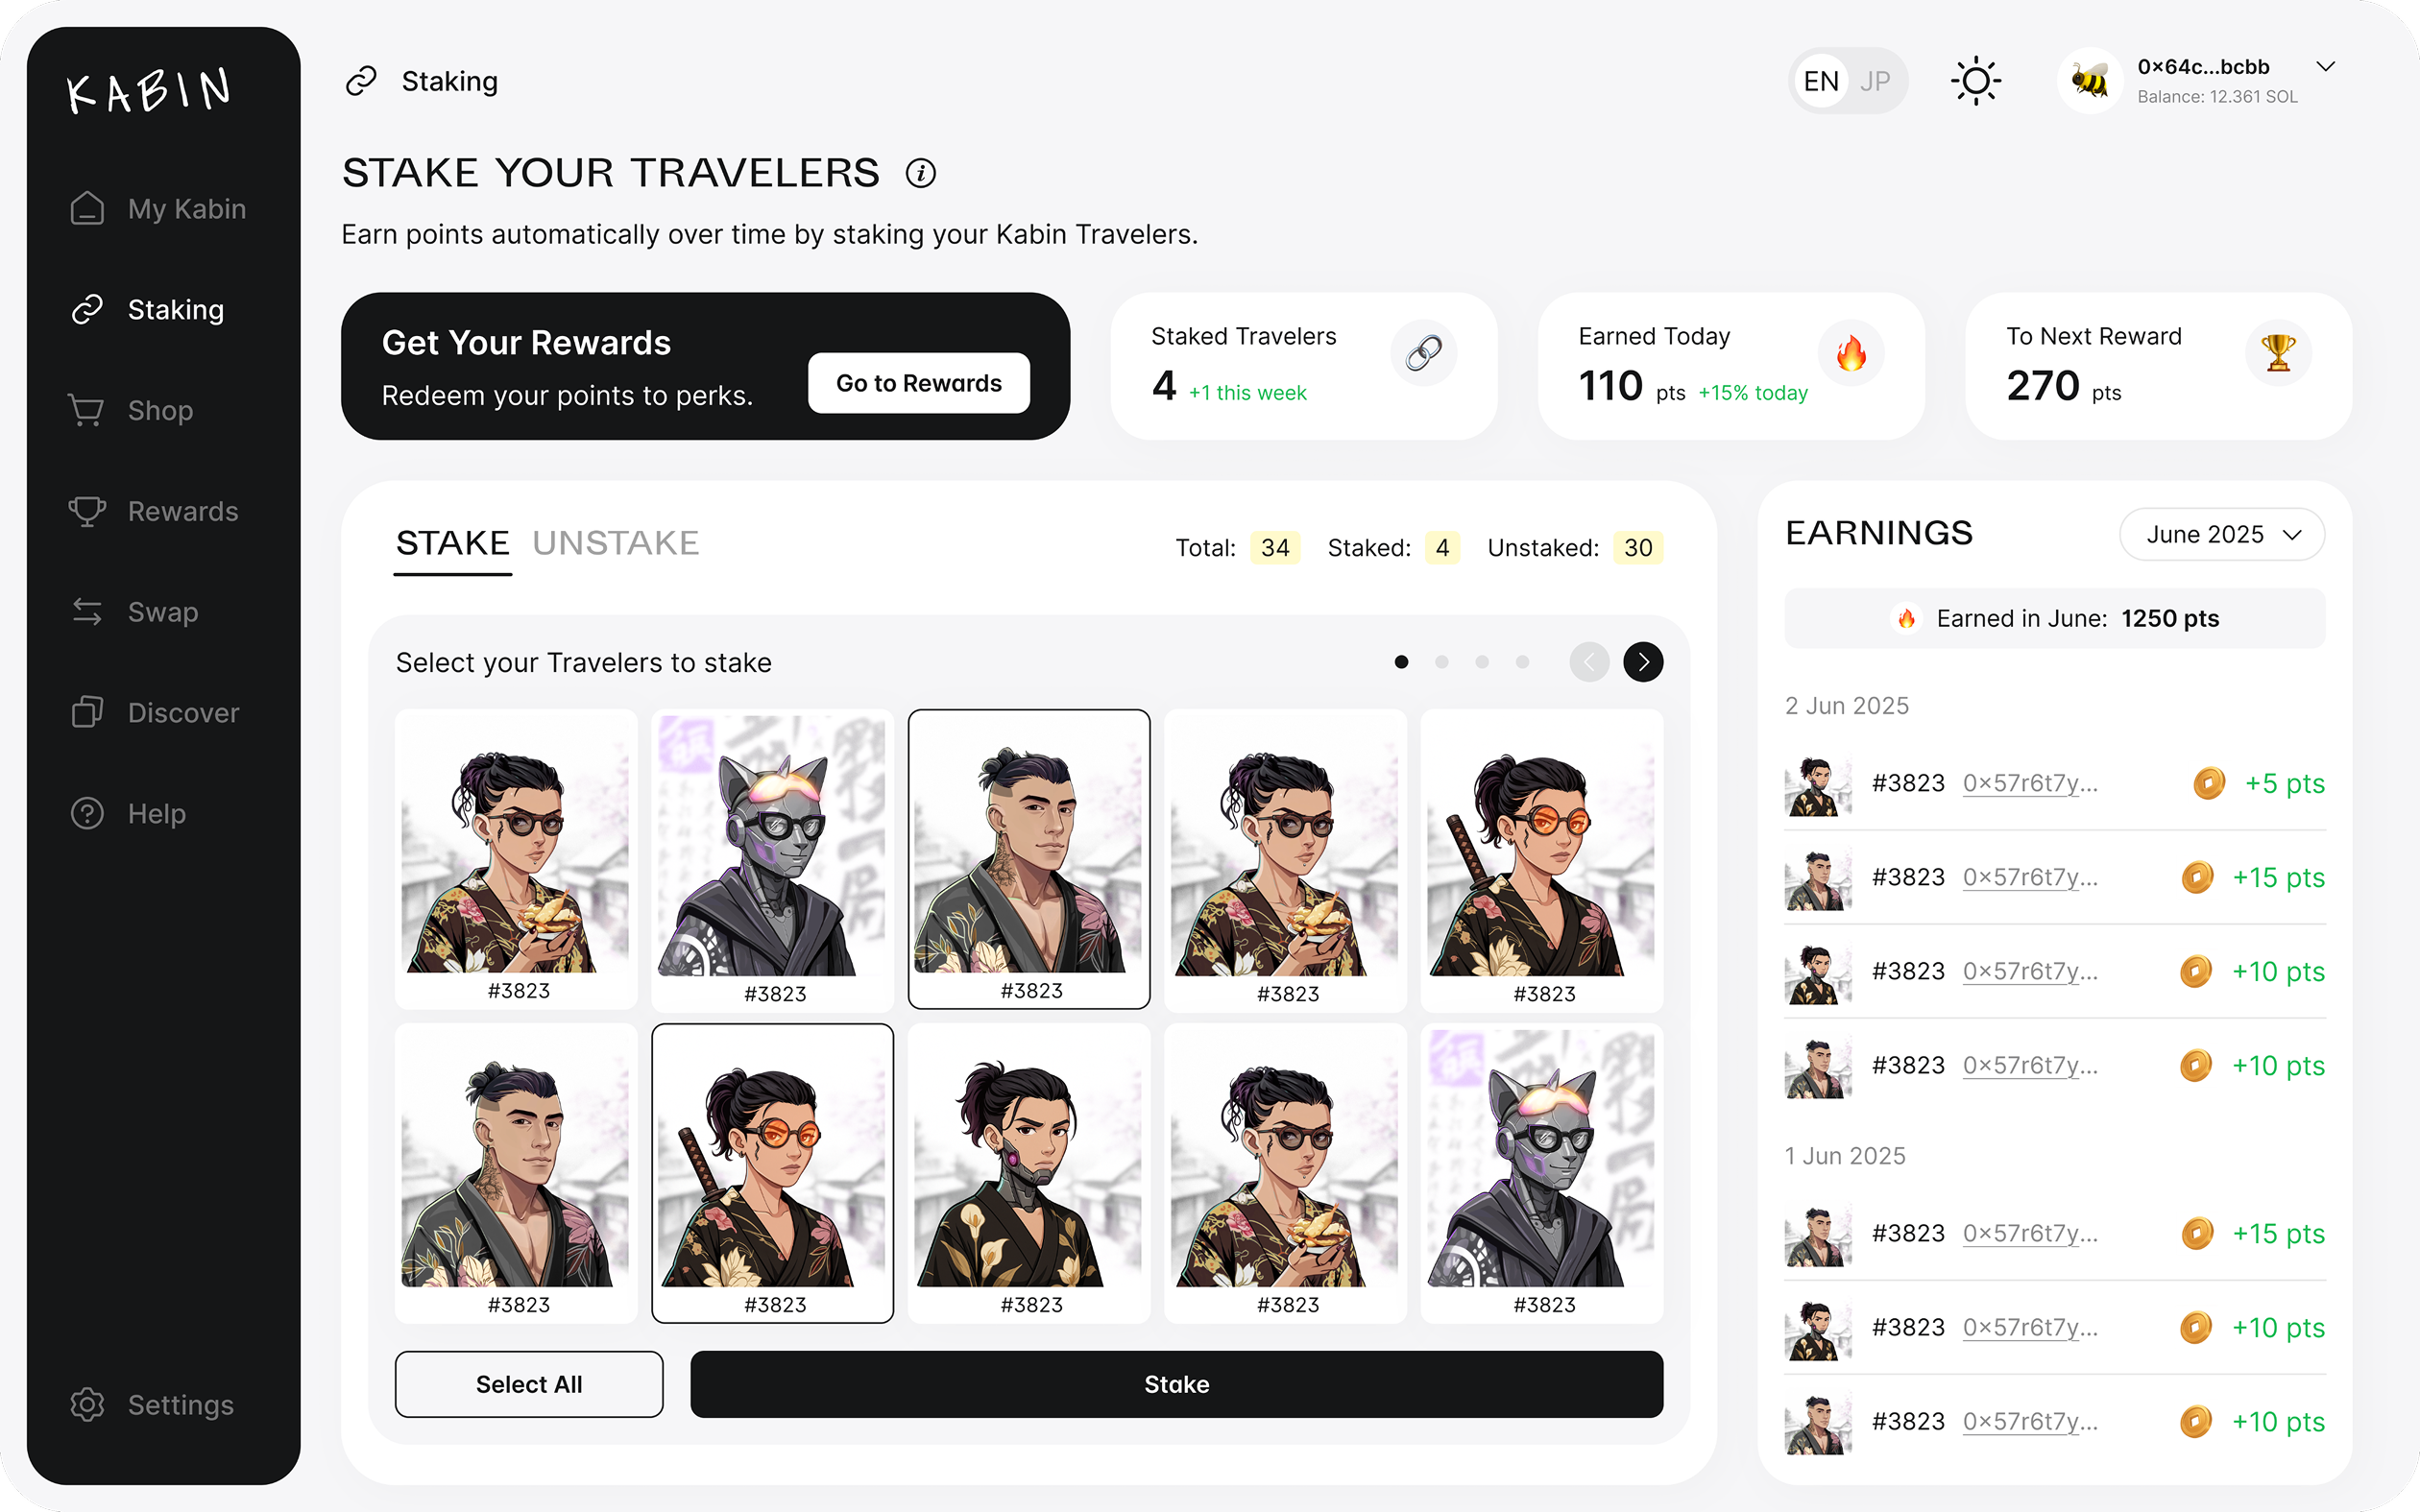Go to next travelers page arrow
2420x1512 pixels.
click(x=1643, y=662)
